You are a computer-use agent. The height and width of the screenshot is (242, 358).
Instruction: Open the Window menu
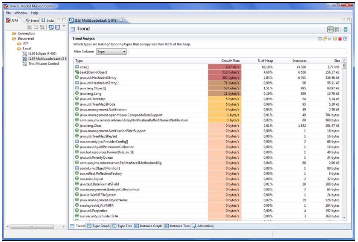(21, 13)
